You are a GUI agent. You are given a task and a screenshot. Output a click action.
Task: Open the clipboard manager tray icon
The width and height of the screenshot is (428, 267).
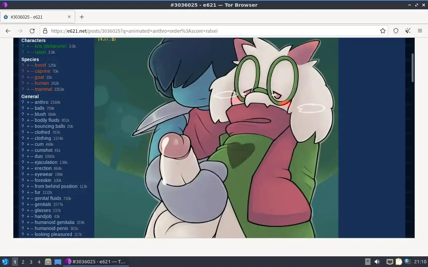pos(399,262)
